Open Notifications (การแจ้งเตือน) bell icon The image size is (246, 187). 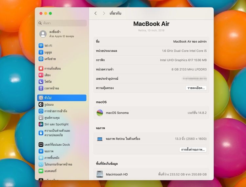41,68
